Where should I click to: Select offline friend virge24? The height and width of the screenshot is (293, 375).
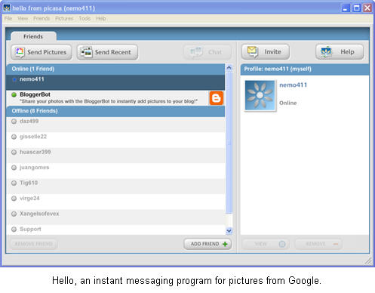[x=115, y=202]
